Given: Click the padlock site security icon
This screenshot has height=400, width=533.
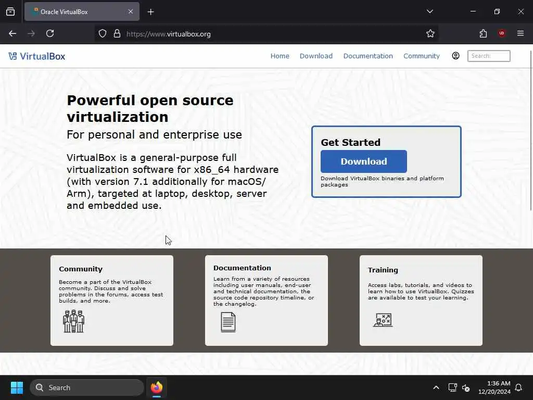Looking at the screenshot, I should 117,34.
